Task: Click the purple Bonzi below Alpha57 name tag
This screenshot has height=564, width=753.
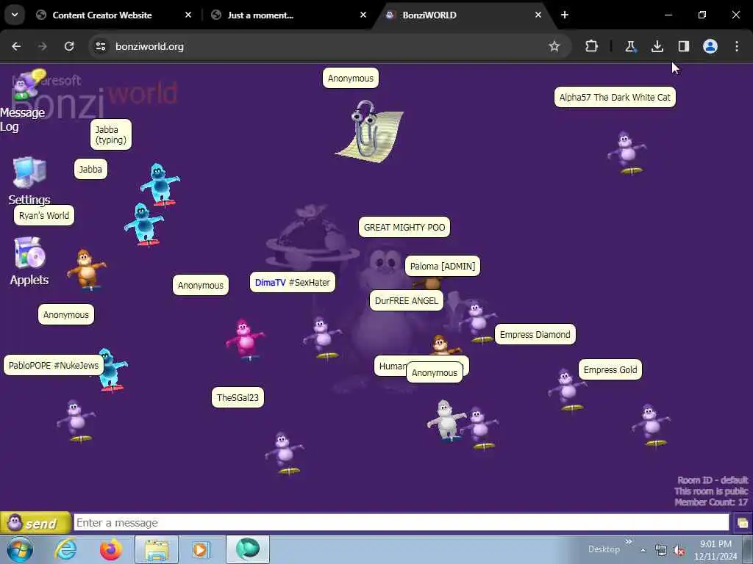Action: tap(627, 153)
